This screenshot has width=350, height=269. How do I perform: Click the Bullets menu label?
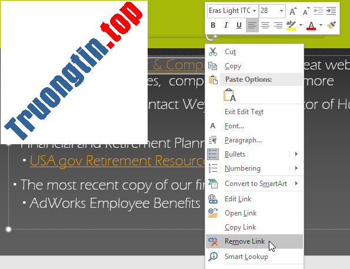click(235, 154)
